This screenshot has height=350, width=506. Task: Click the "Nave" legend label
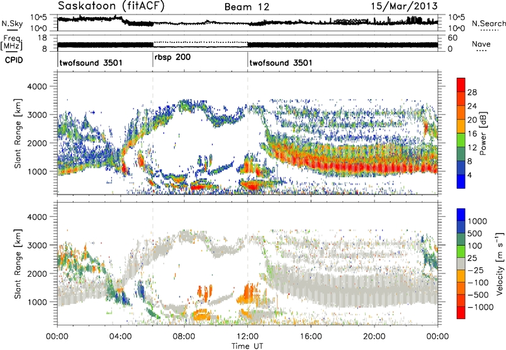click(x=481, y=44)
